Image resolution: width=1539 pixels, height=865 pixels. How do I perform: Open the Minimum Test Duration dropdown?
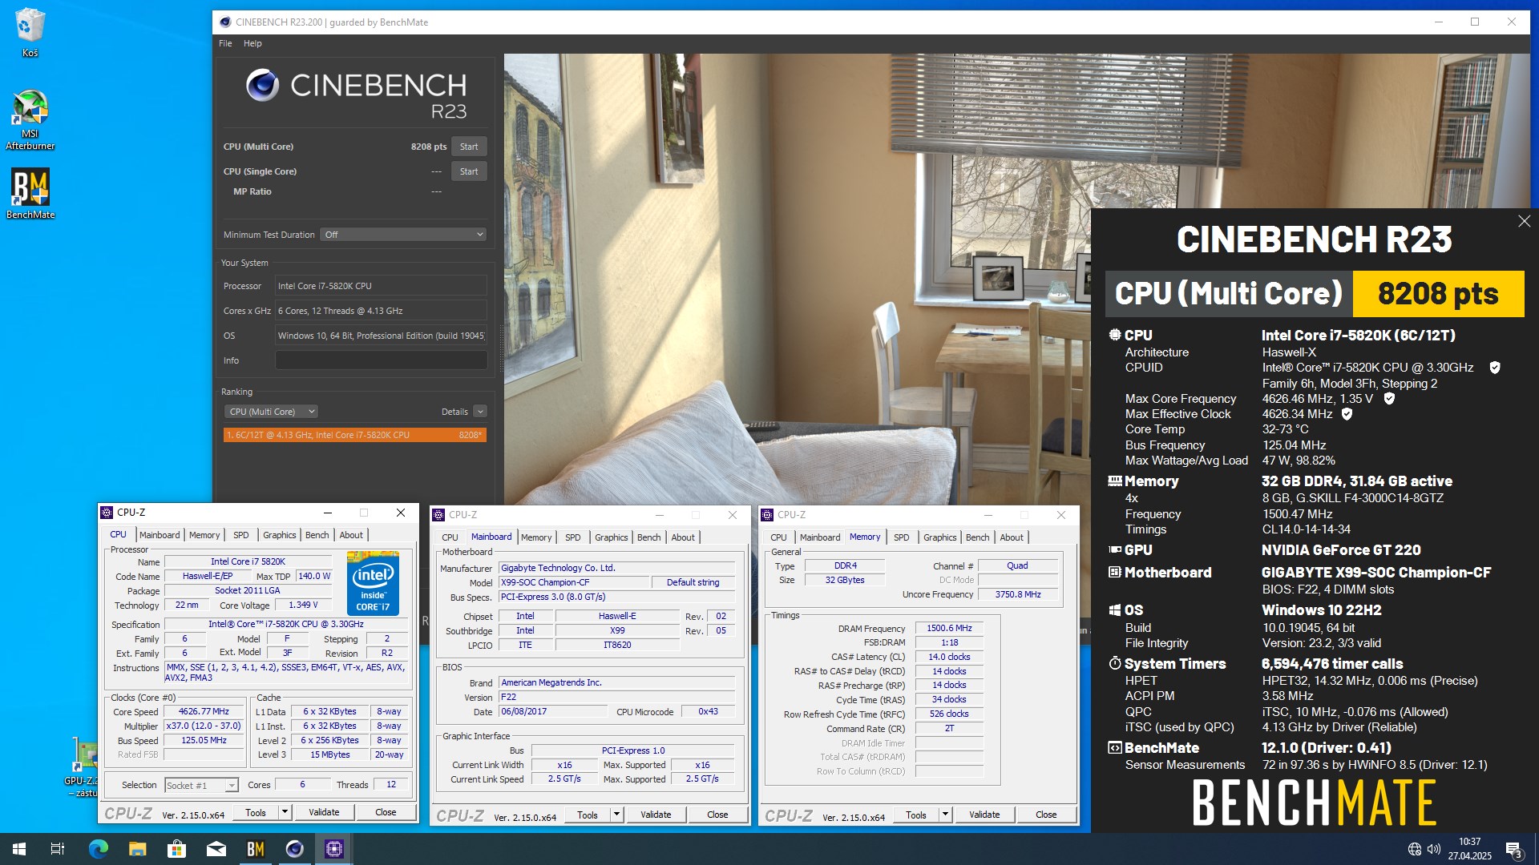[x=403, y=235]
